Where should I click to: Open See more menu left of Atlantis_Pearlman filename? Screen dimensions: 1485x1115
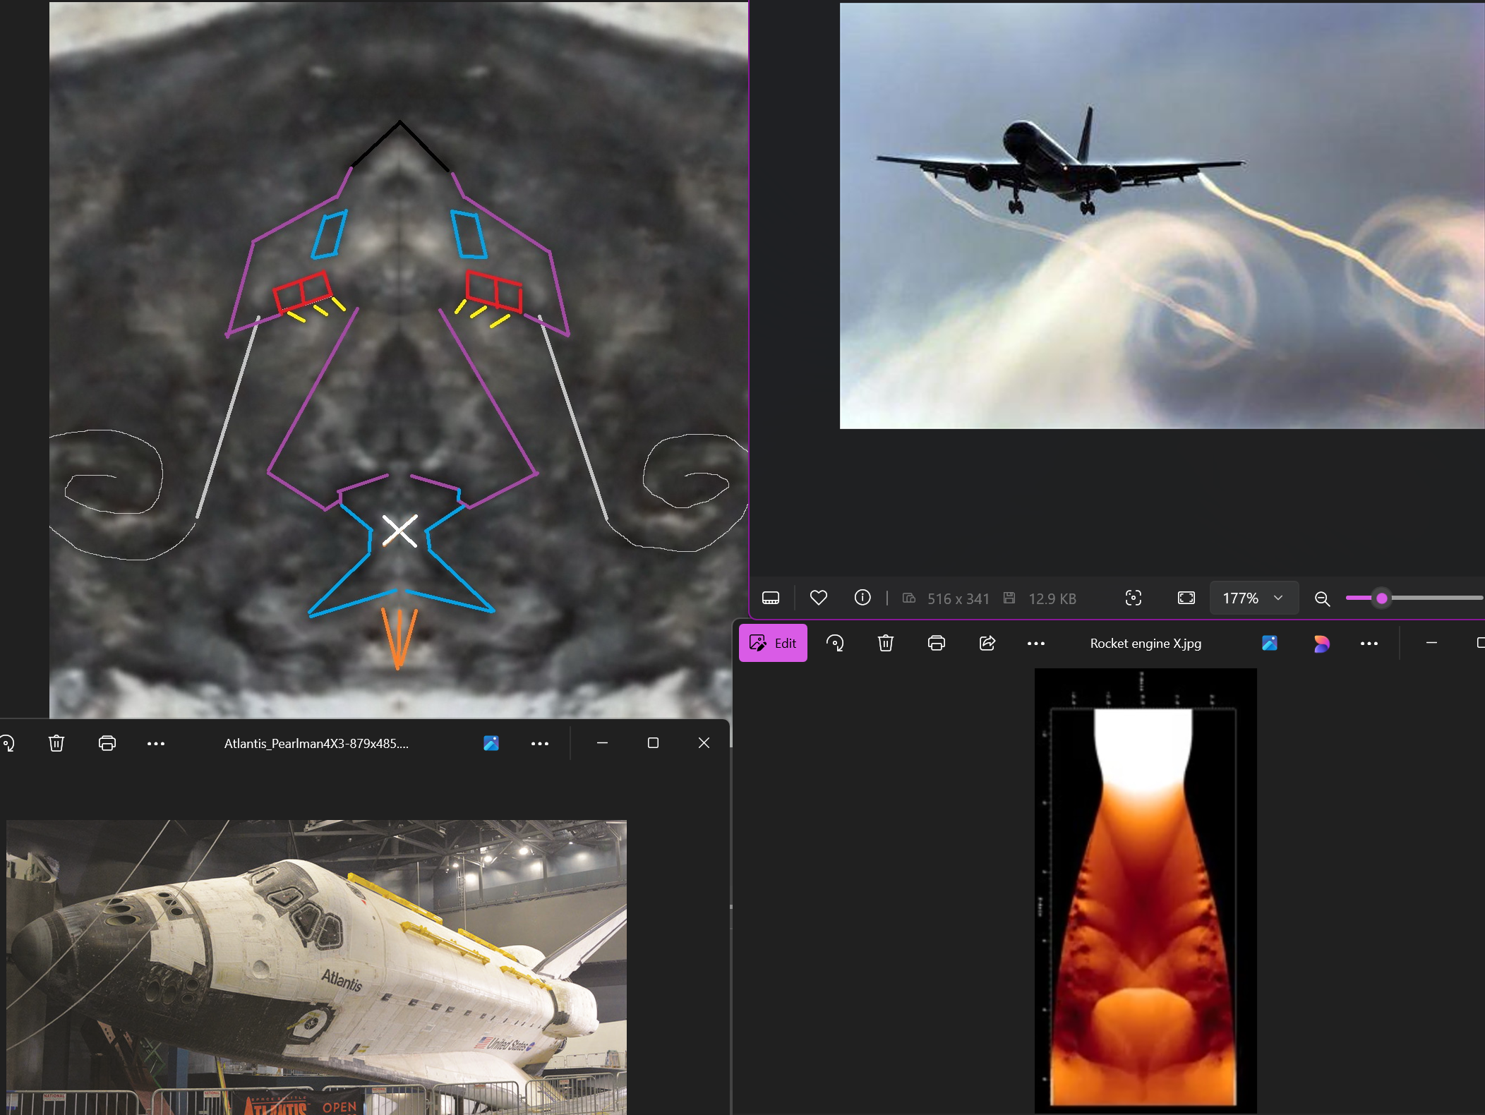(156, 743)
